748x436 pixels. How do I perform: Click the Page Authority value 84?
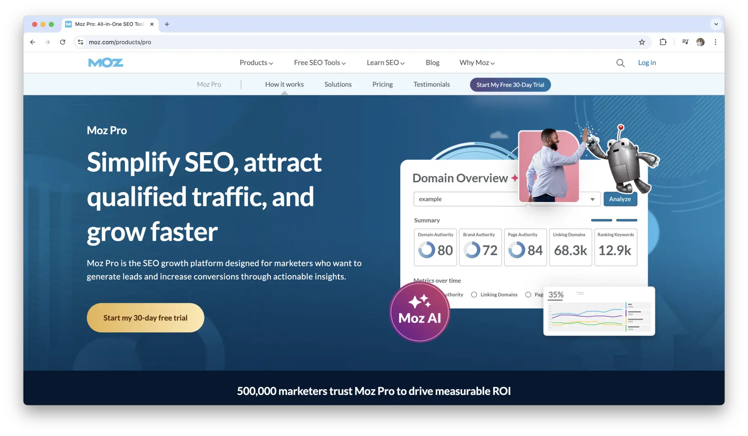click(535, 250)
